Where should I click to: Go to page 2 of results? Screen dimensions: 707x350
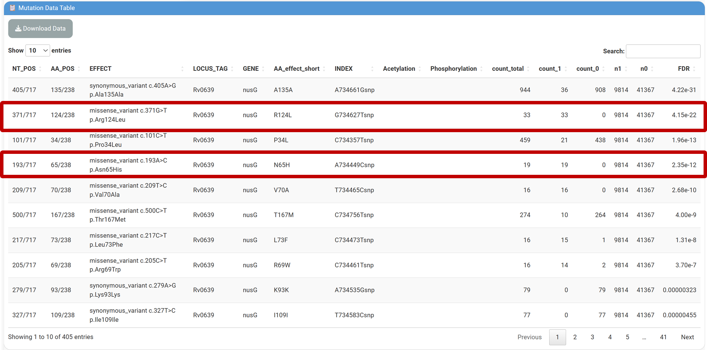tap(575, 337)
